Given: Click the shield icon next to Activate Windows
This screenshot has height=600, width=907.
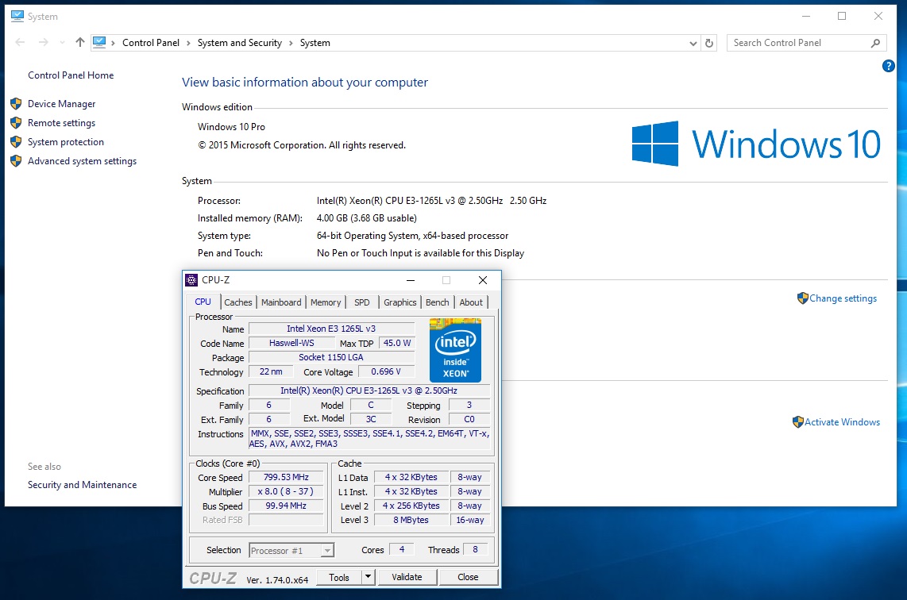Looking at the screenshot, I should tap(797, 422).
